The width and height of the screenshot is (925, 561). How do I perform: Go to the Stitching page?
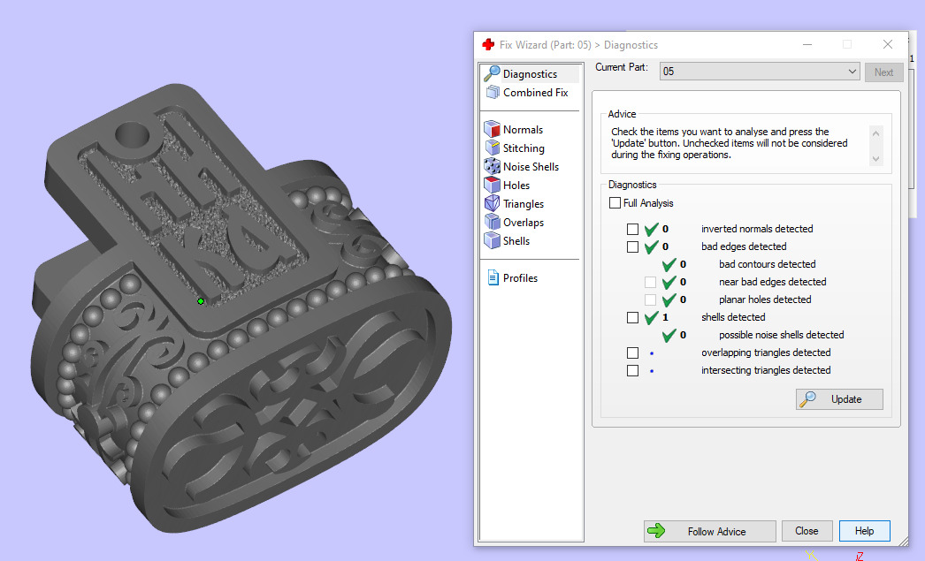tap(524, 148)
